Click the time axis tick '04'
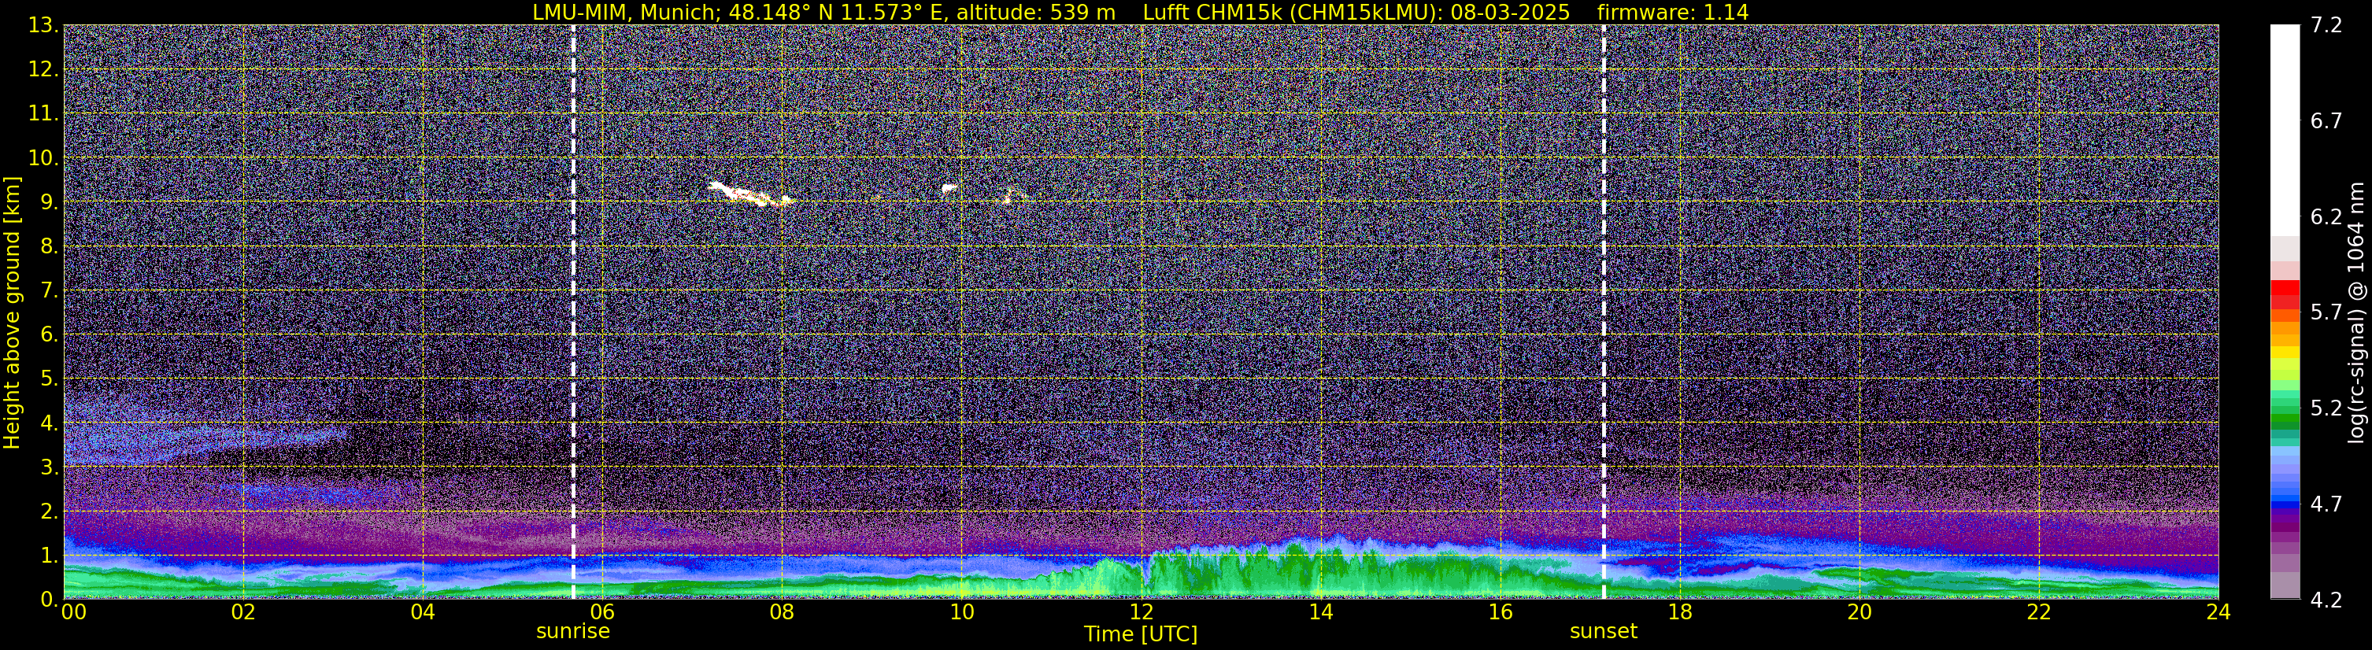 click(x=422, y=612)
